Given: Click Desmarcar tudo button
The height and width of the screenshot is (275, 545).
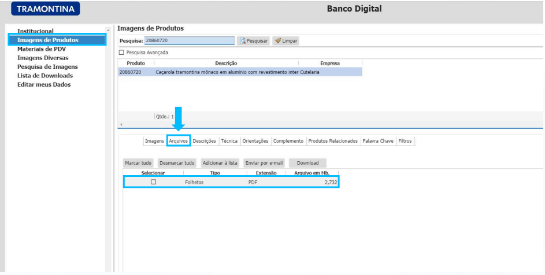Looking at the screenshot, I should (x=177, y=163).
